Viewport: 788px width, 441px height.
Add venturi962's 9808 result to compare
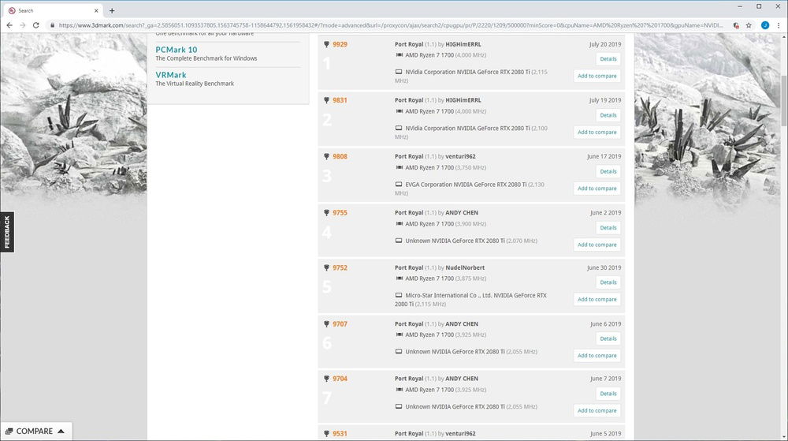pyautogui.click(x=597, y=189)
